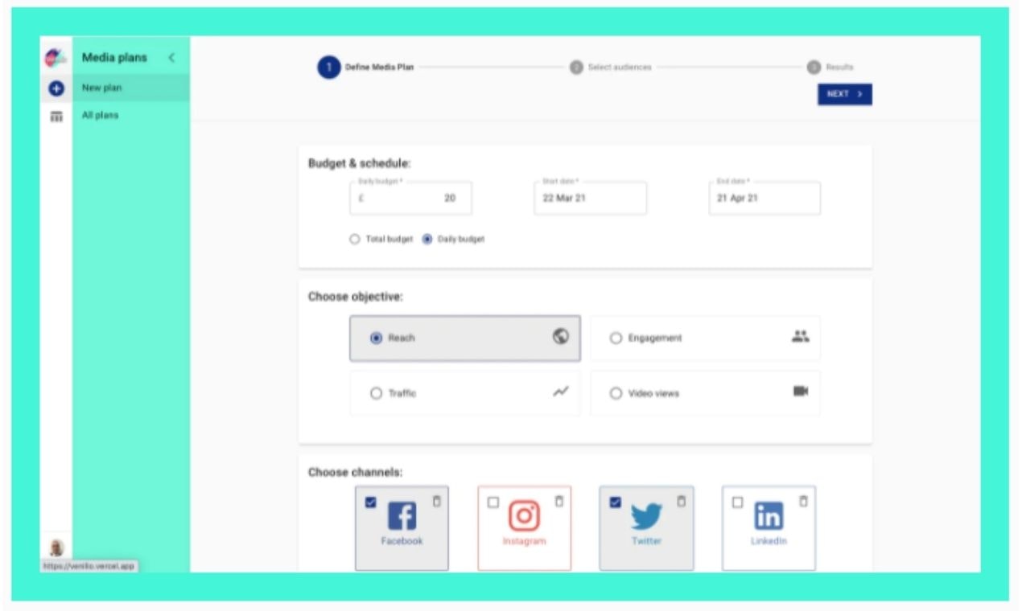This screenshot has width=1022, height=611.
Task: Click the camera icon on Video views
Action: 800,391
